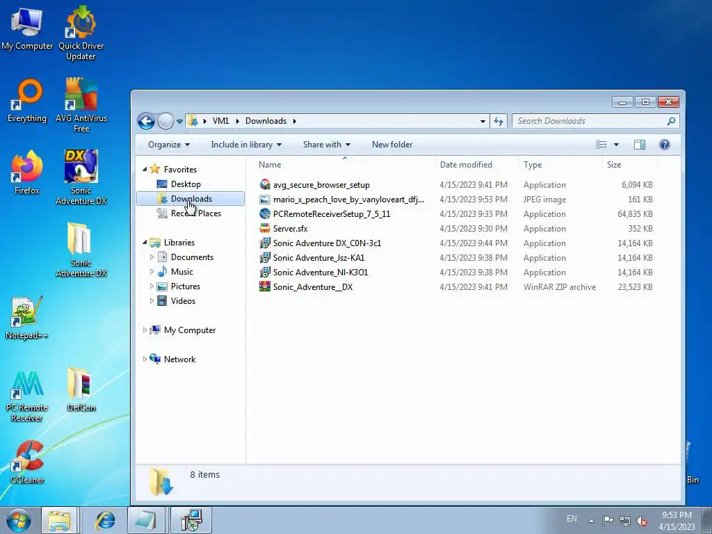Select Recent Places under Favorites
This screenshot has width=712, height=534.
tap(195, 213)
